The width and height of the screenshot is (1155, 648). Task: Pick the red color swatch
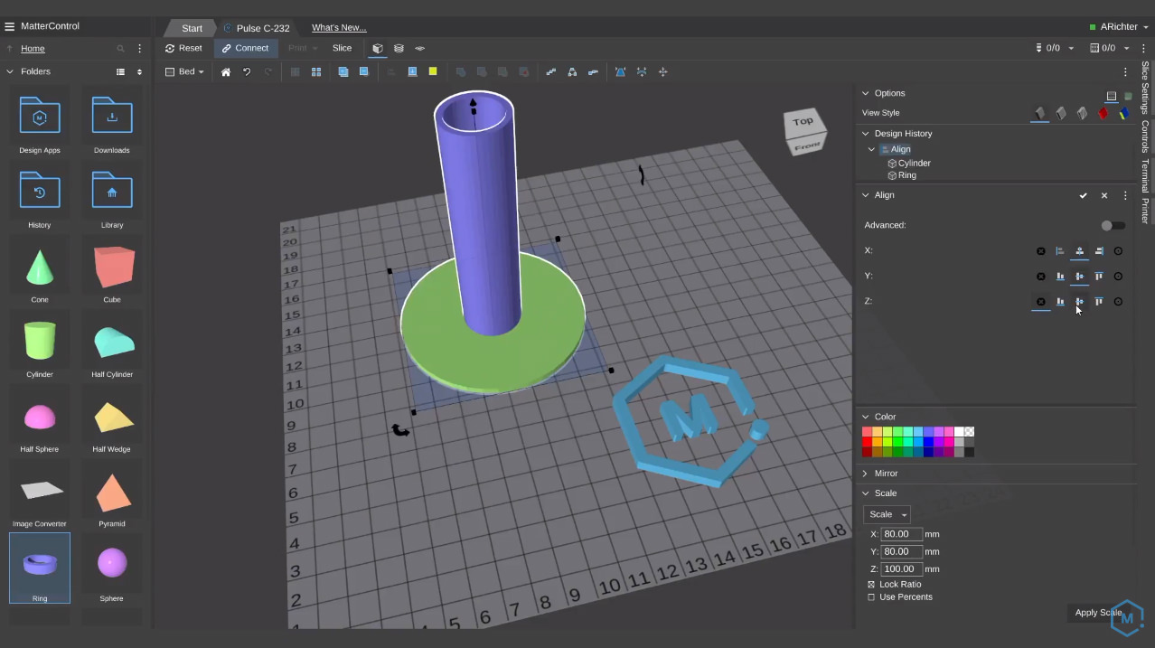(x=868, y=442)
